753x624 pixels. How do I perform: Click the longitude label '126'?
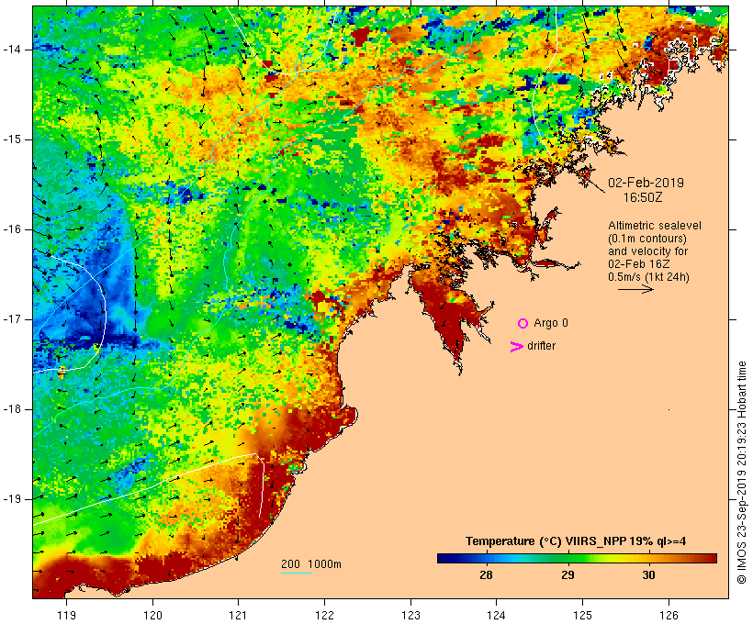pyautogui.click(x=669, y=615)
